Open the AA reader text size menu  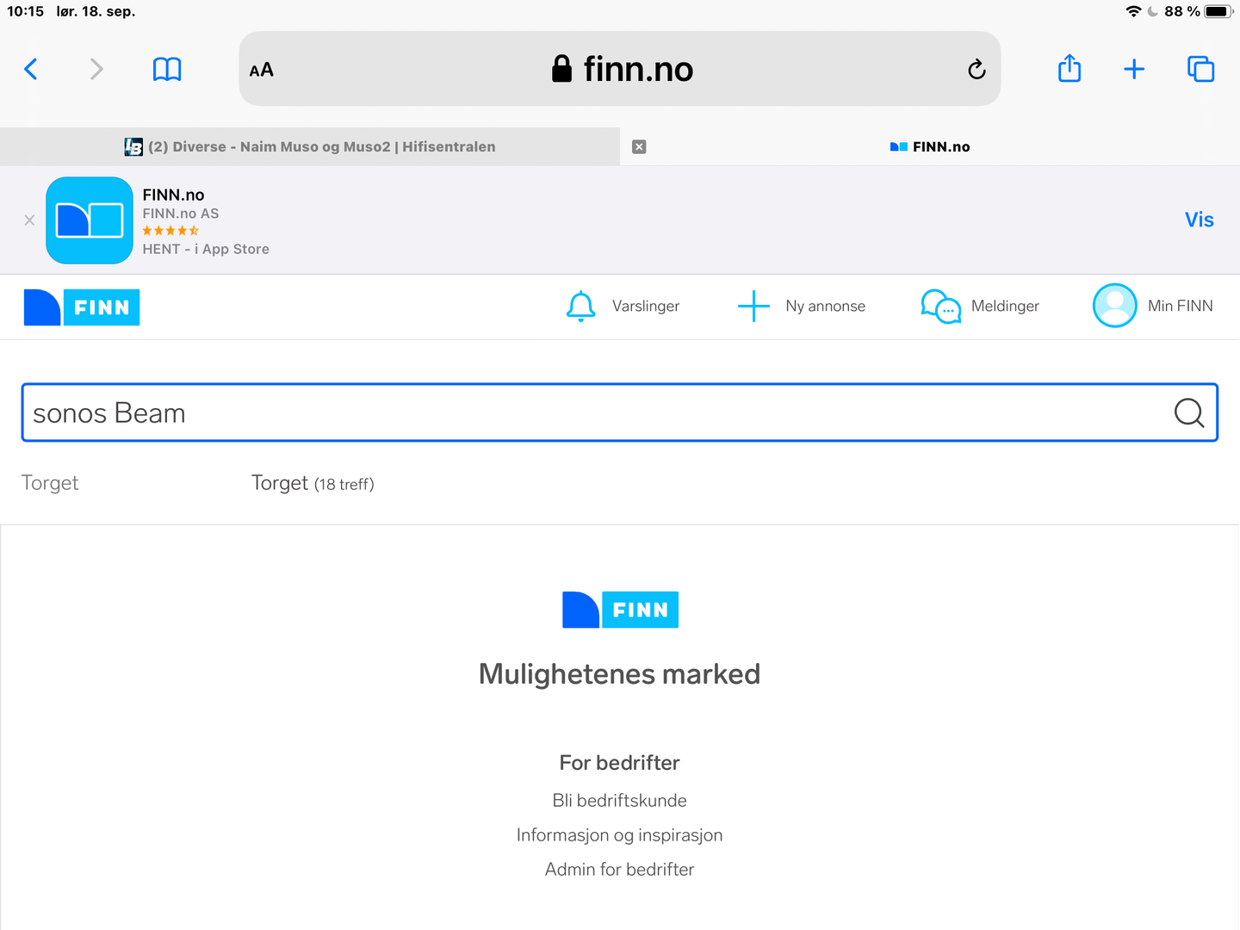[261, 70]
